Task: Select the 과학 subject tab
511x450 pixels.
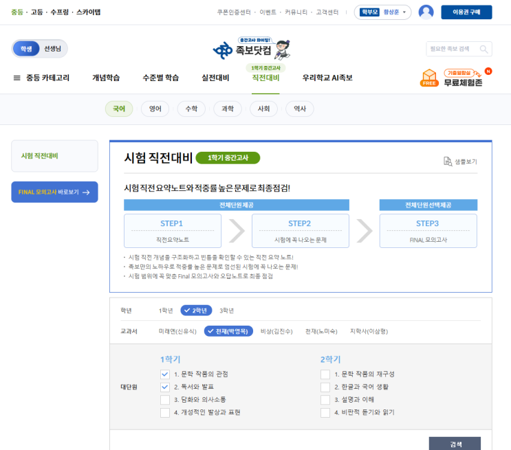Action: (x=228, y=109)
